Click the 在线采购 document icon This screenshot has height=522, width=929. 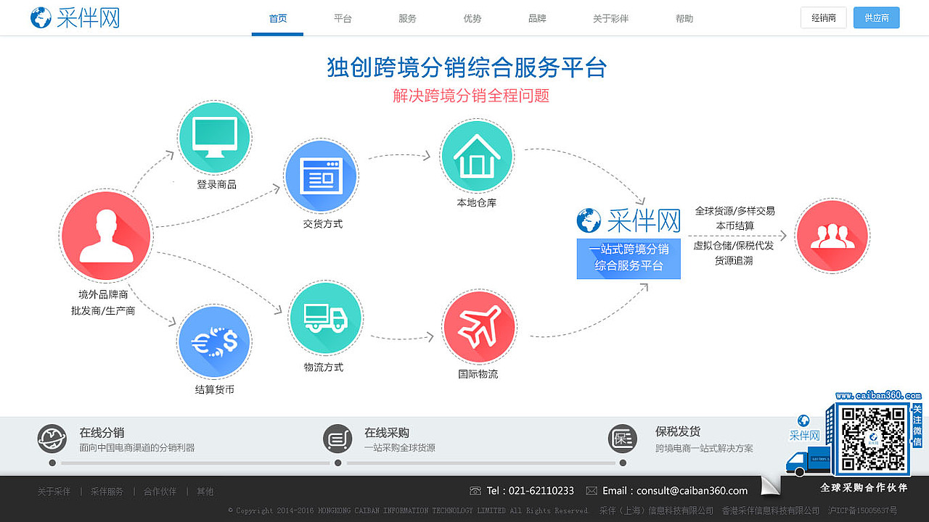coord(337,439)
